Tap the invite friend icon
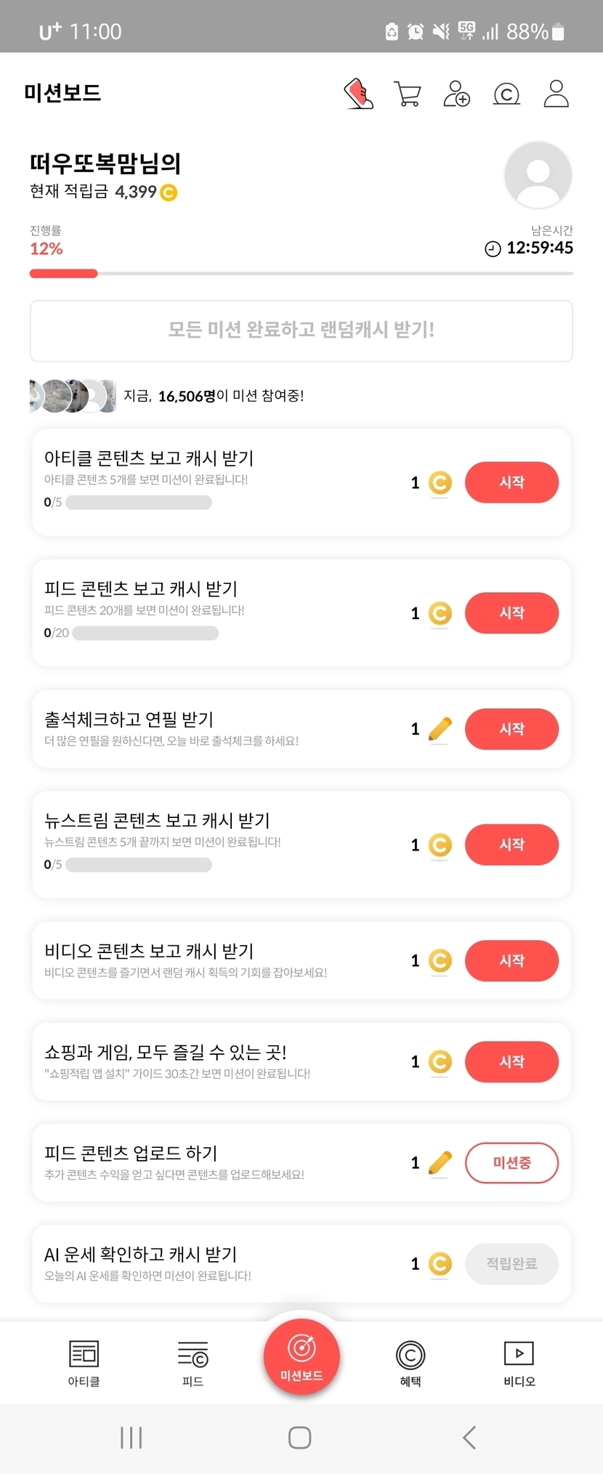This screenshot has height=1474, width=603. (x=456, y=94)
